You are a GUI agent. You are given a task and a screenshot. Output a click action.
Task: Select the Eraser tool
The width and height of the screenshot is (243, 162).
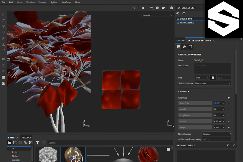(3, 20)
